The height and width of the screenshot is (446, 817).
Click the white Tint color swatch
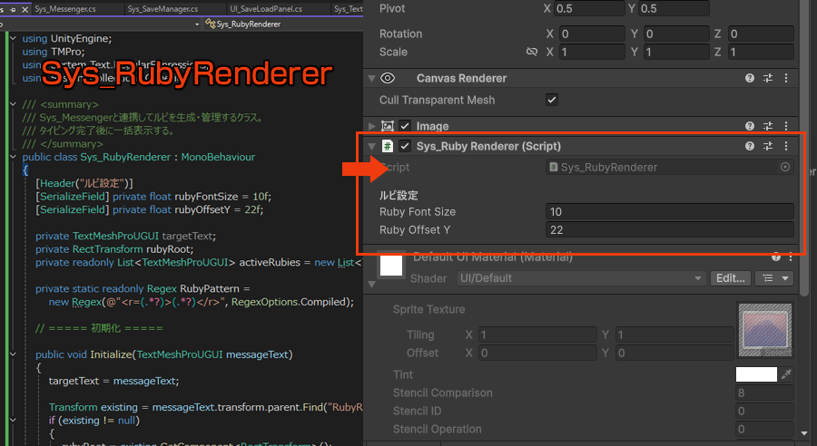756,374
